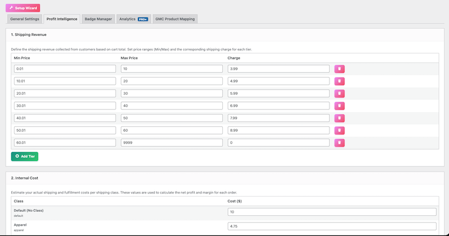449x236 pixels.
Task: Add a new shipping tier
Action: 25,156
